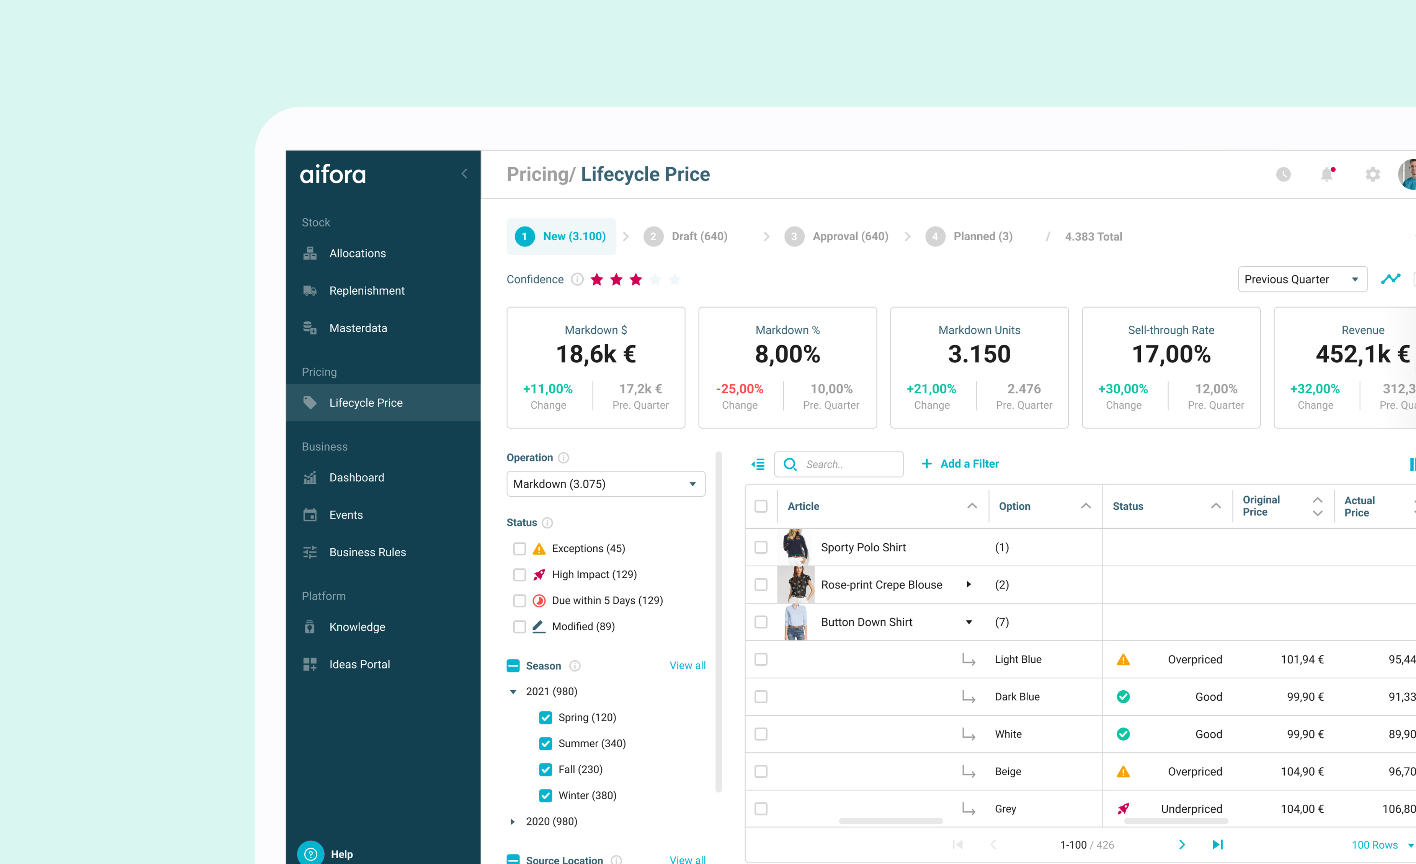The width and height of the screenshot is (1416, 864).
Task: Check the Modified (89) filter
Action: tap(519, 626)
